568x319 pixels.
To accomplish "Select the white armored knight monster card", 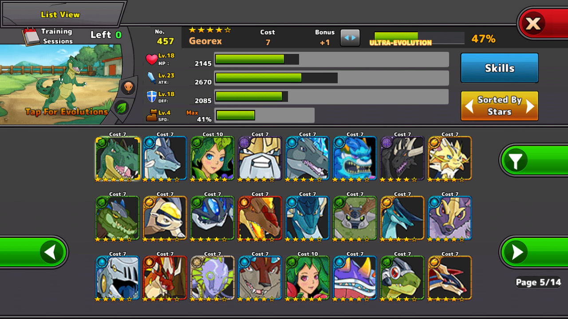I will click(x=117, y=278).
